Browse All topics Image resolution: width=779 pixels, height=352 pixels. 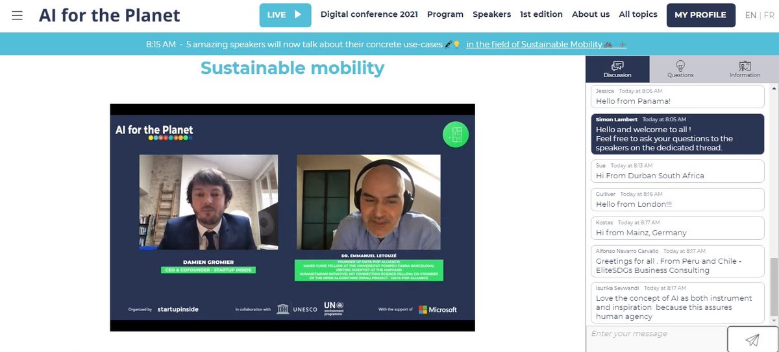[638, 14]
